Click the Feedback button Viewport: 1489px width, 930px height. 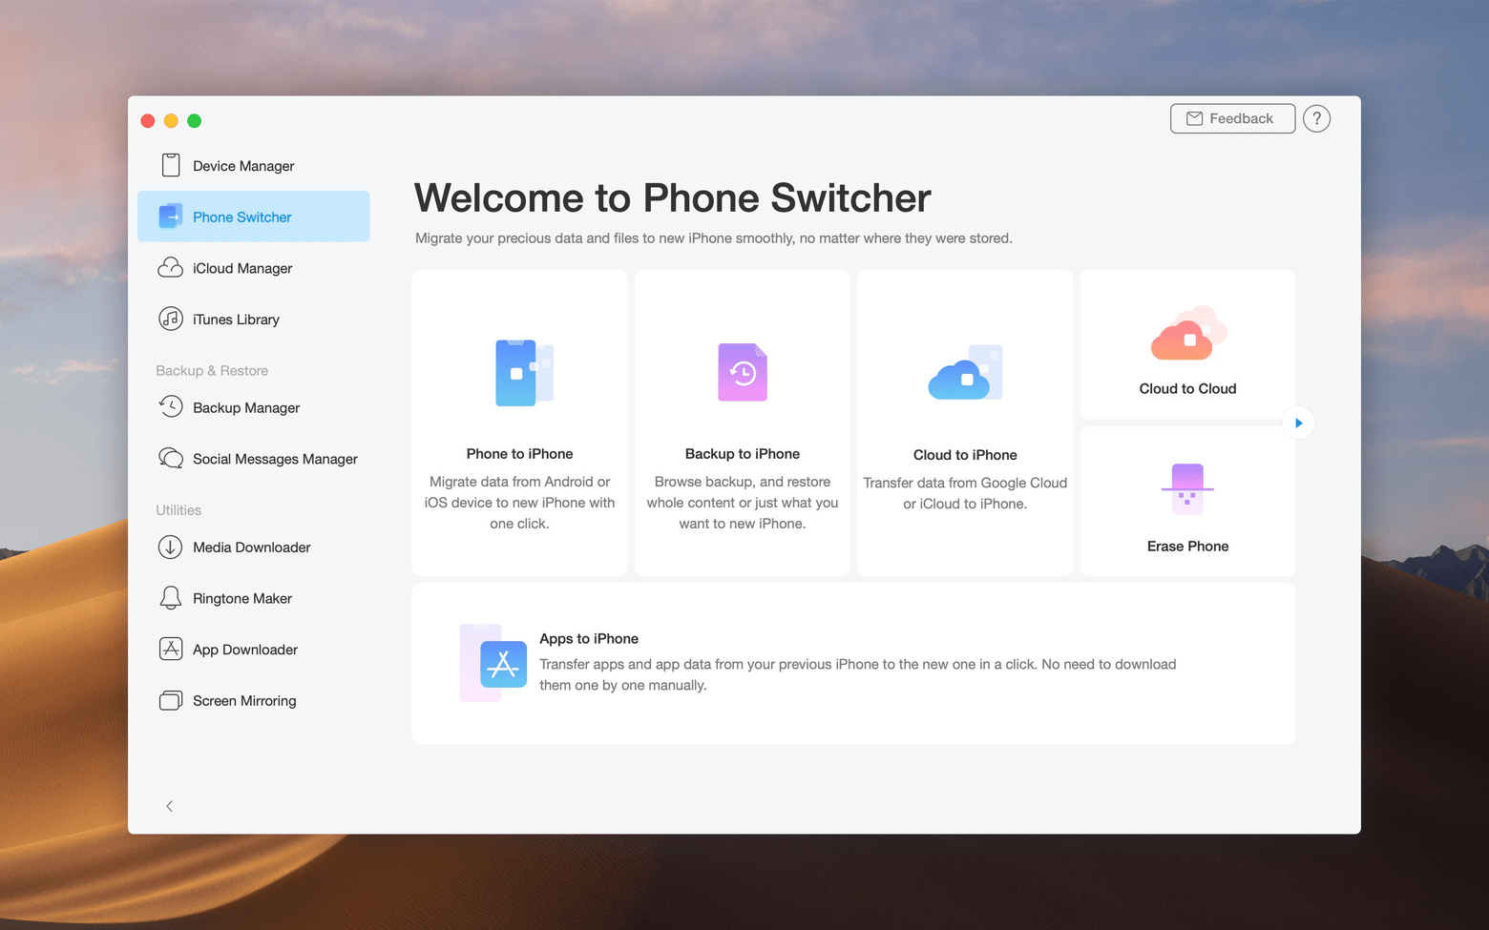tap(1231, 118)
